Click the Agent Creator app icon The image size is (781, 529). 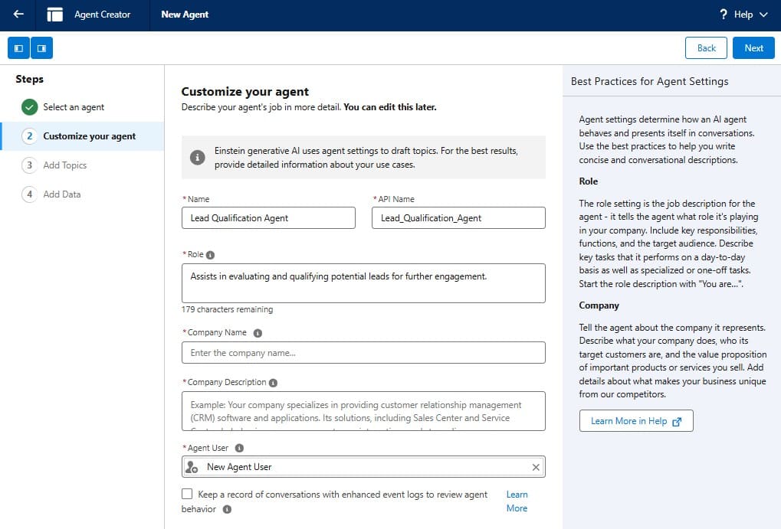click(55, 15)
